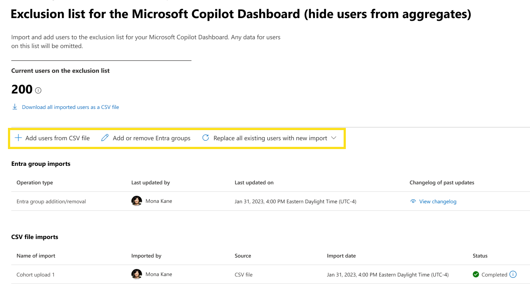Click the plus icon for adding CSV users
This screenshot has height=284, width=530.
(18, 138)
